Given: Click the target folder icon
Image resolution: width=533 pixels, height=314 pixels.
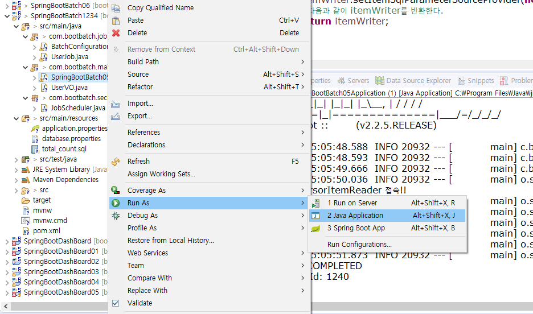Looking at the screenshot, I should 26,200.
